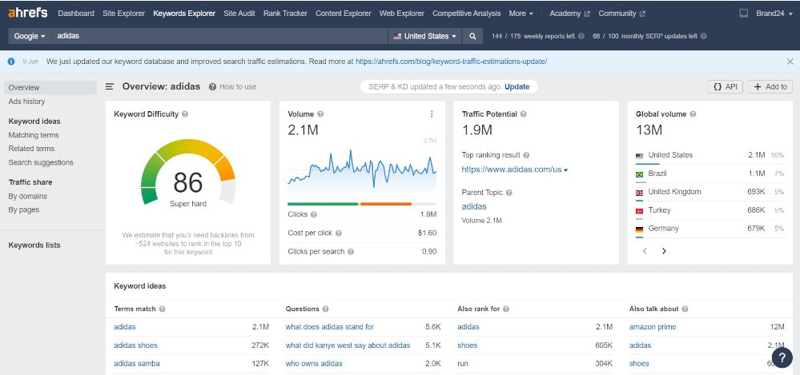Select Search suggestions in the sidebar
The image size is (800, 375).
tap(41, 162)
